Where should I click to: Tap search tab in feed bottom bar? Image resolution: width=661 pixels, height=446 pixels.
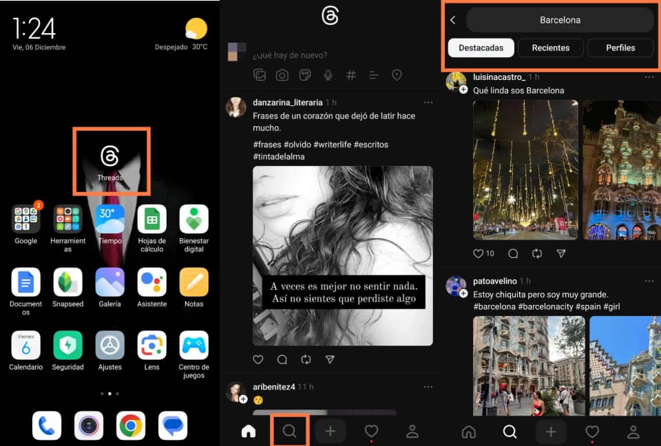coord(289,431)
